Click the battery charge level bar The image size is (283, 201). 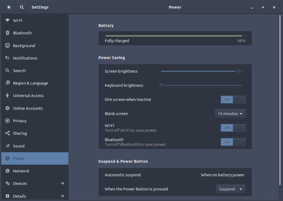click(x=175, y=36)
